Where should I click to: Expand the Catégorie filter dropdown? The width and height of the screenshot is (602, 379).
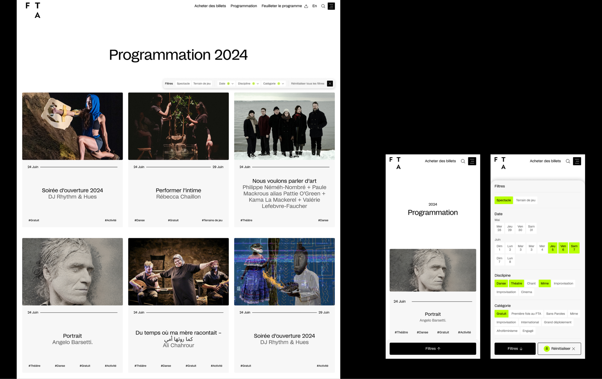(x=273, y=84)
